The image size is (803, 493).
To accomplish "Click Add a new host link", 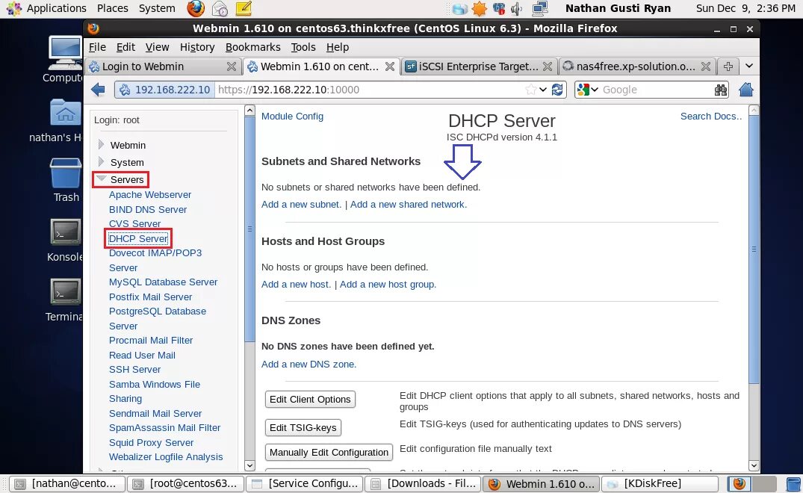I will 296,284.
